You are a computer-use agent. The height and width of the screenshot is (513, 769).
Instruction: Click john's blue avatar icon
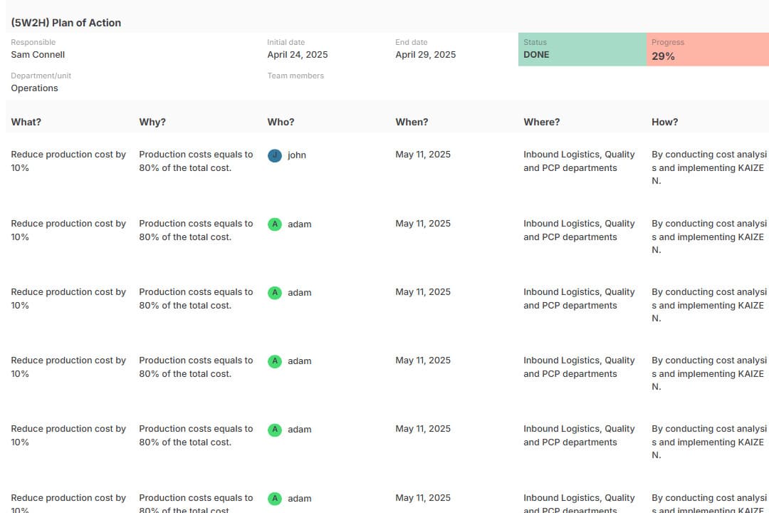275,155
